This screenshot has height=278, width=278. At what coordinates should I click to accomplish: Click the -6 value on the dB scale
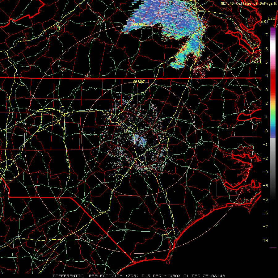click(265, 213)
